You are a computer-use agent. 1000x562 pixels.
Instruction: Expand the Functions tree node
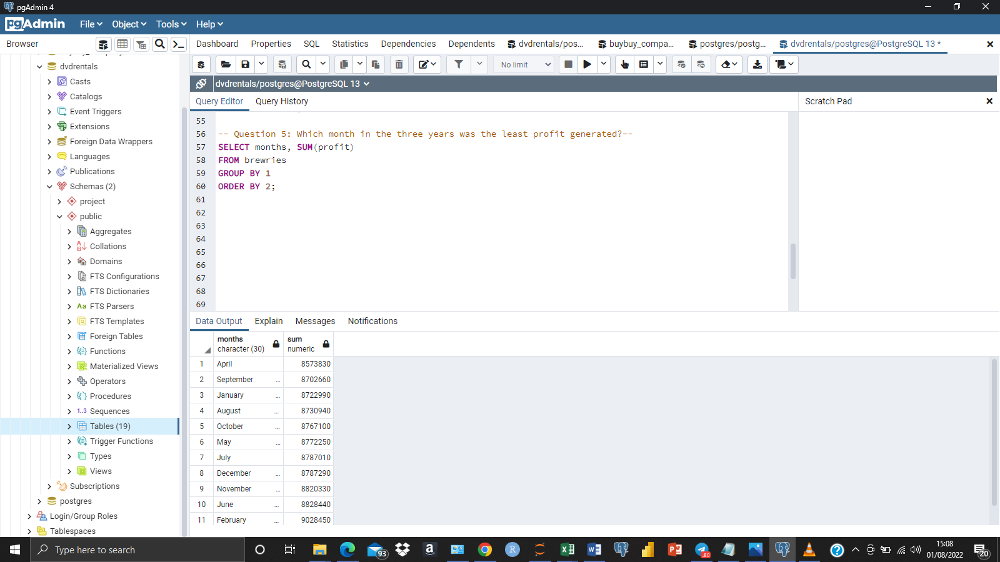coord(69,351)
